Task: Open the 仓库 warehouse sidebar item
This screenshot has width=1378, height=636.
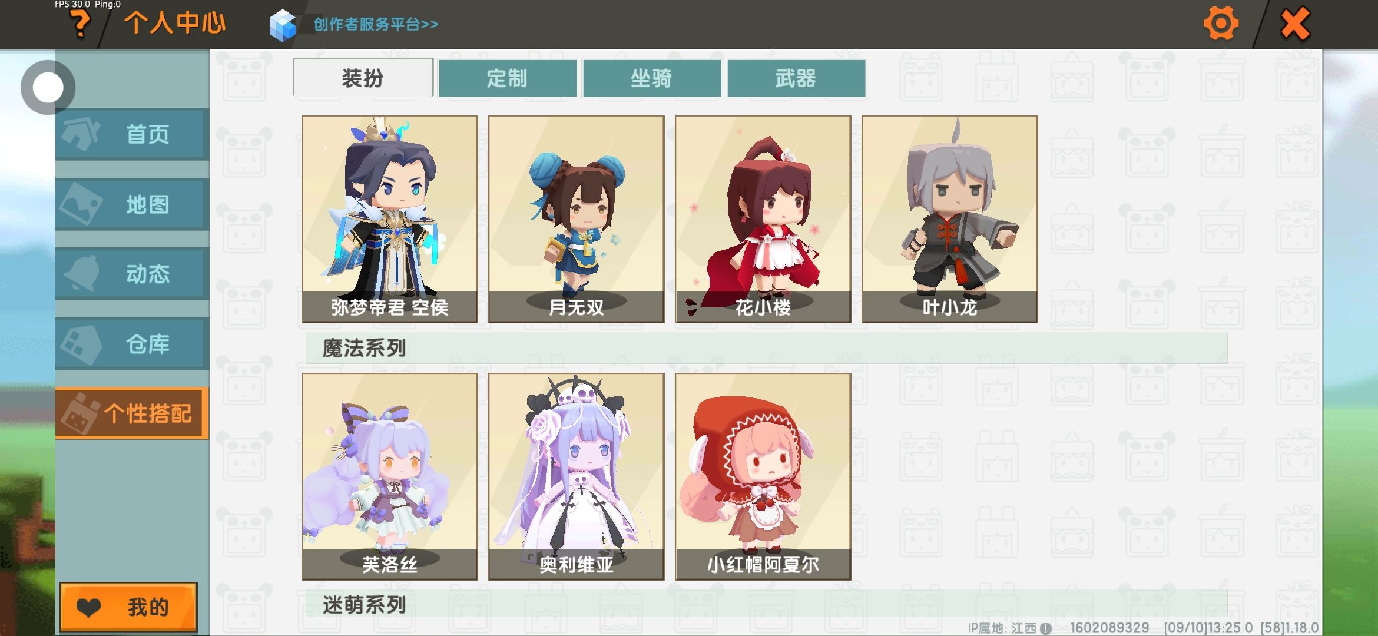Action: pos(132,344)
